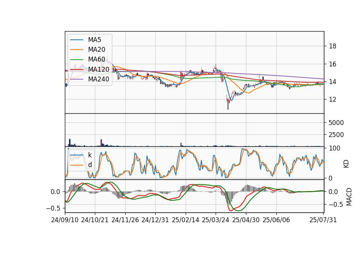Click the d legend entry in KD panel
This screenshot has width=360, height=259.
[x=90, y=165]
